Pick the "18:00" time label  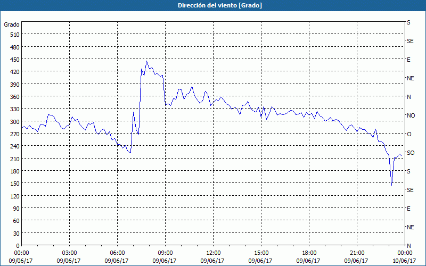click(309, 253)
